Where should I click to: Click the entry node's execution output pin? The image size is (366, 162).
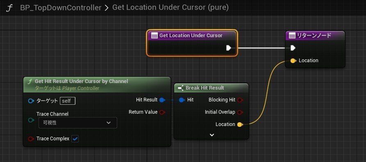click(229, 48)
